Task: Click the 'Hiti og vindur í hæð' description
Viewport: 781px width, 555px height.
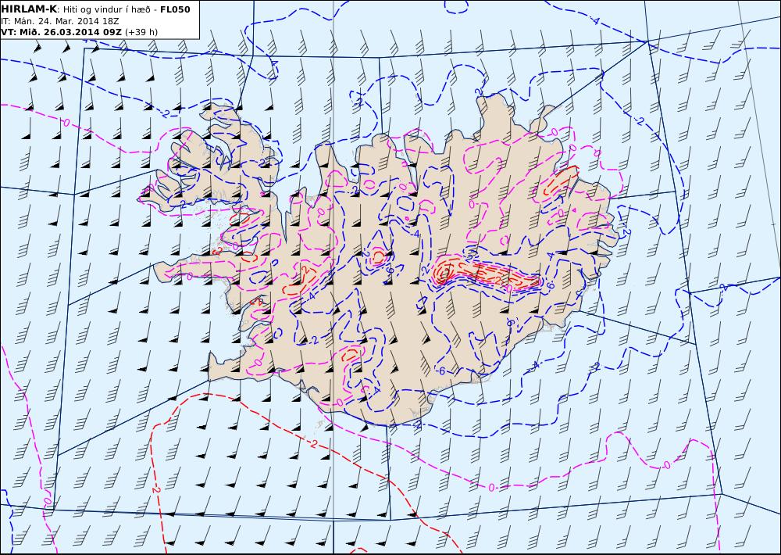Action: 106,9
